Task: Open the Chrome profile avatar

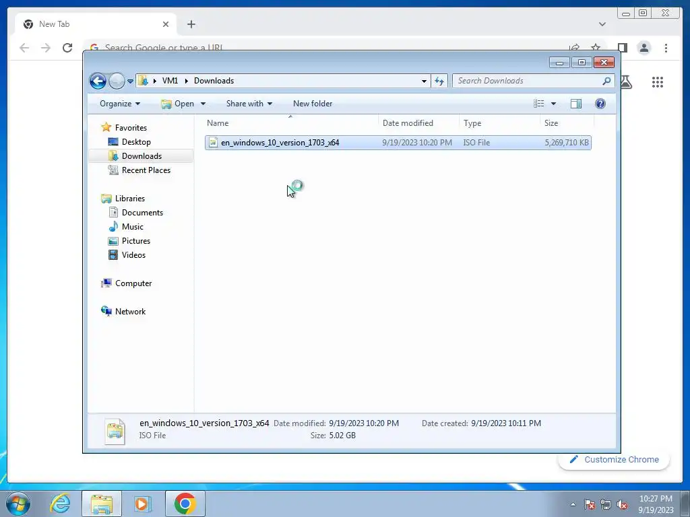Action: click(644, 48)
